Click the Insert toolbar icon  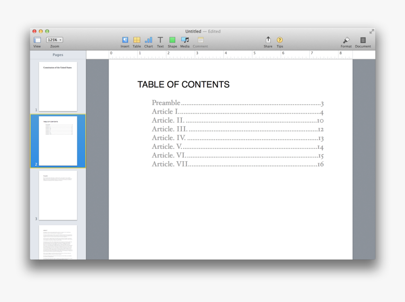pos(125,40)
